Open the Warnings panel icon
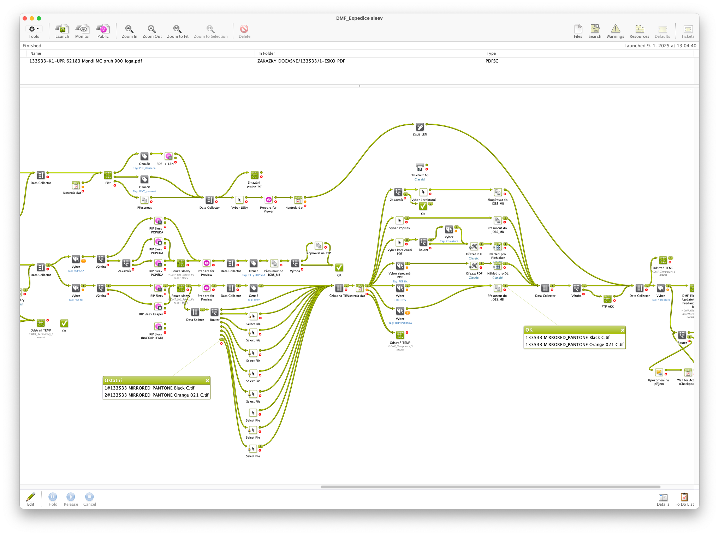The image size is (719, 535). [615, 29]
